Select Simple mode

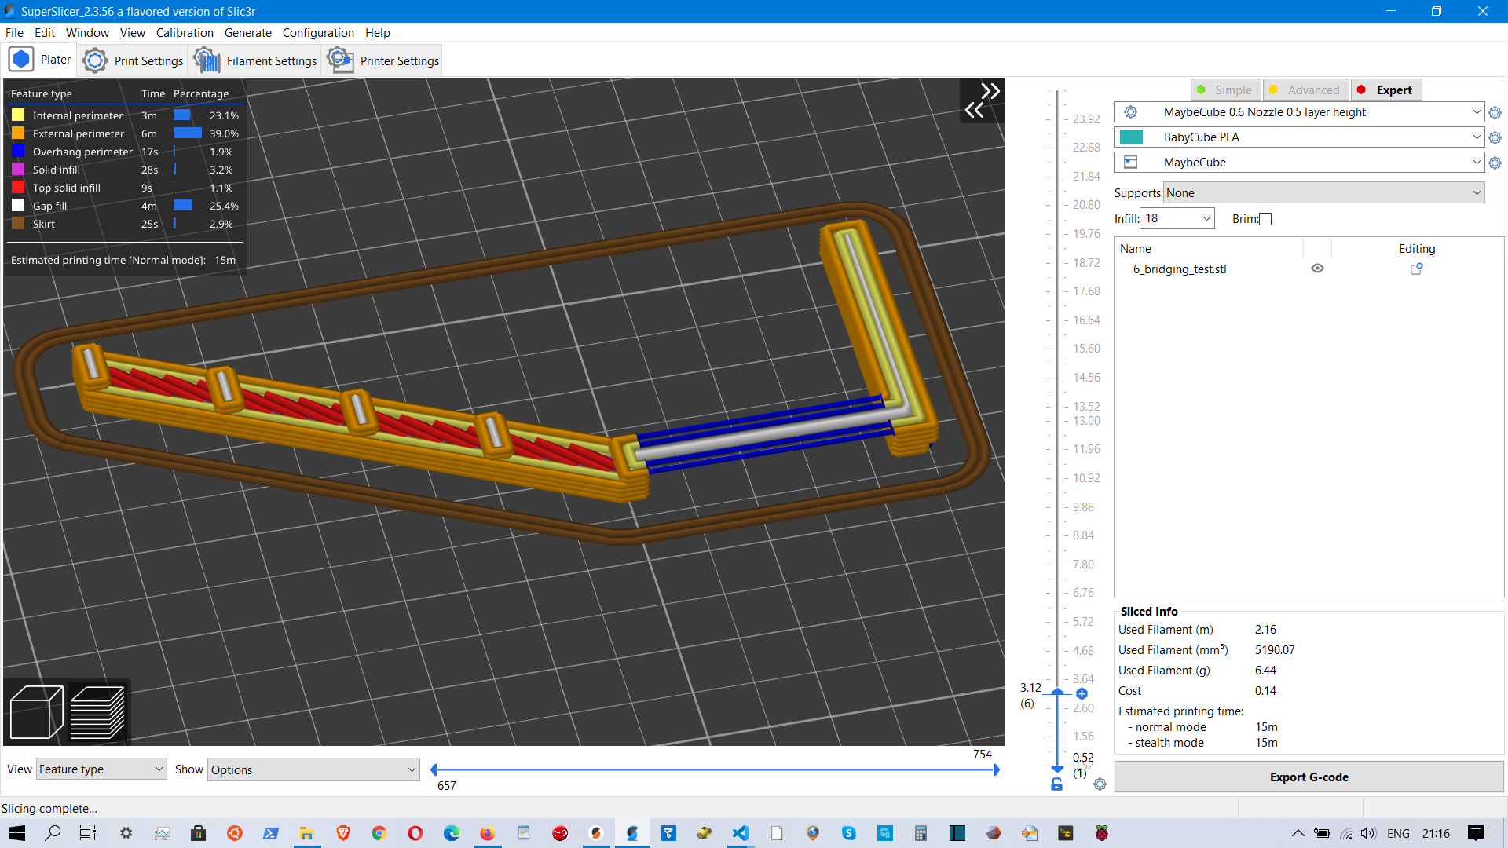pos(1225,90)
